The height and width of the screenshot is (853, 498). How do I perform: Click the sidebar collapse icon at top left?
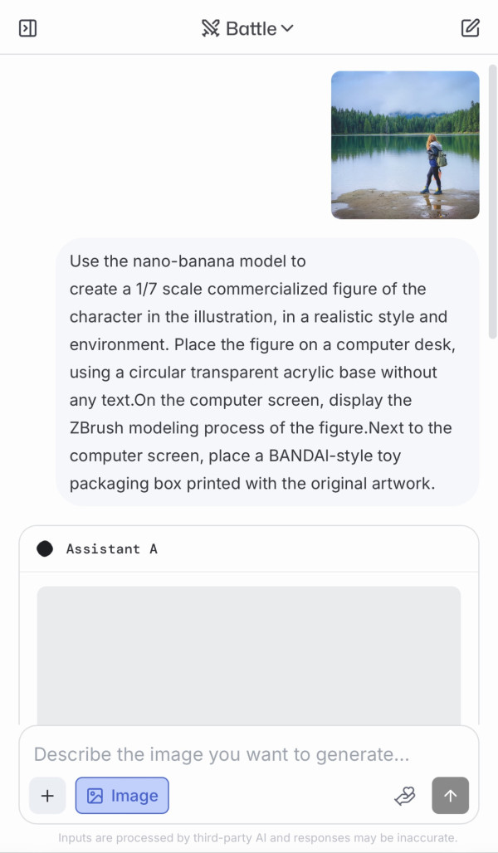pos(27,27)
